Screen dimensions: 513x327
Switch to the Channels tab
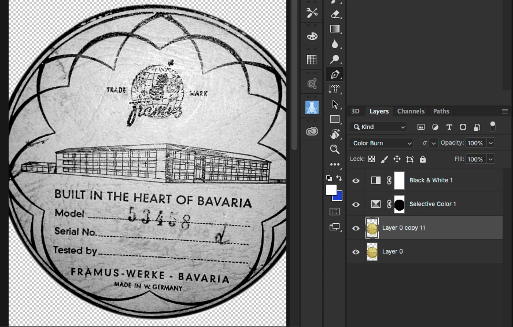[x=411, y=111]
